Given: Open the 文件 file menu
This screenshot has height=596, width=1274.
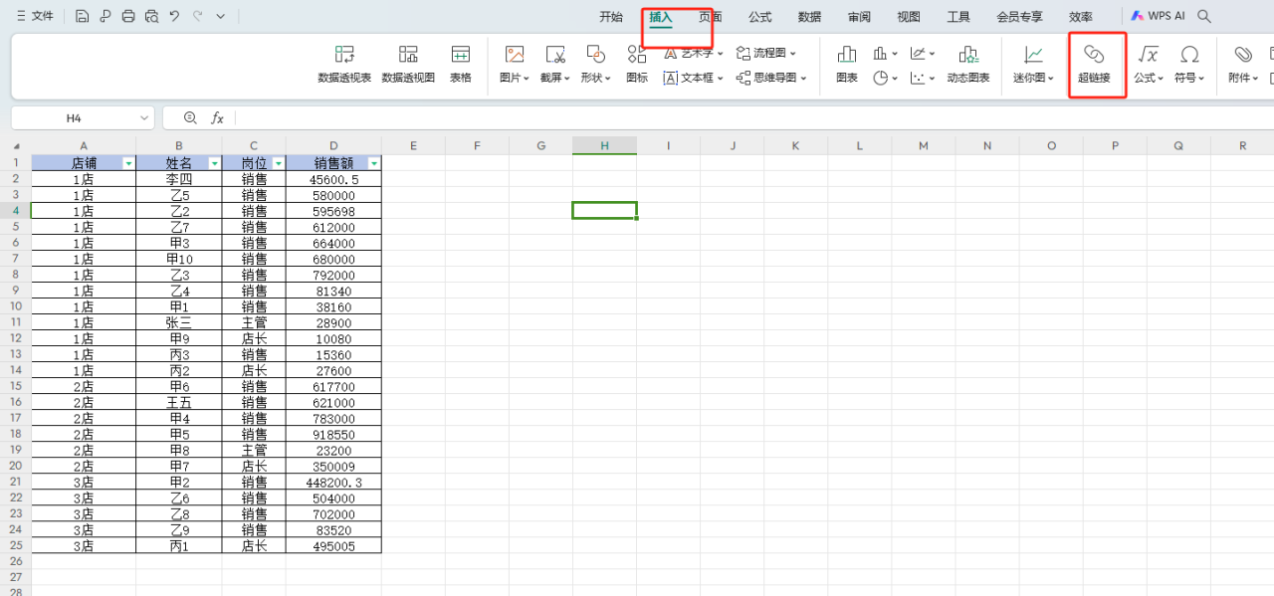Looking at the screenshot, I should [35, 16].
